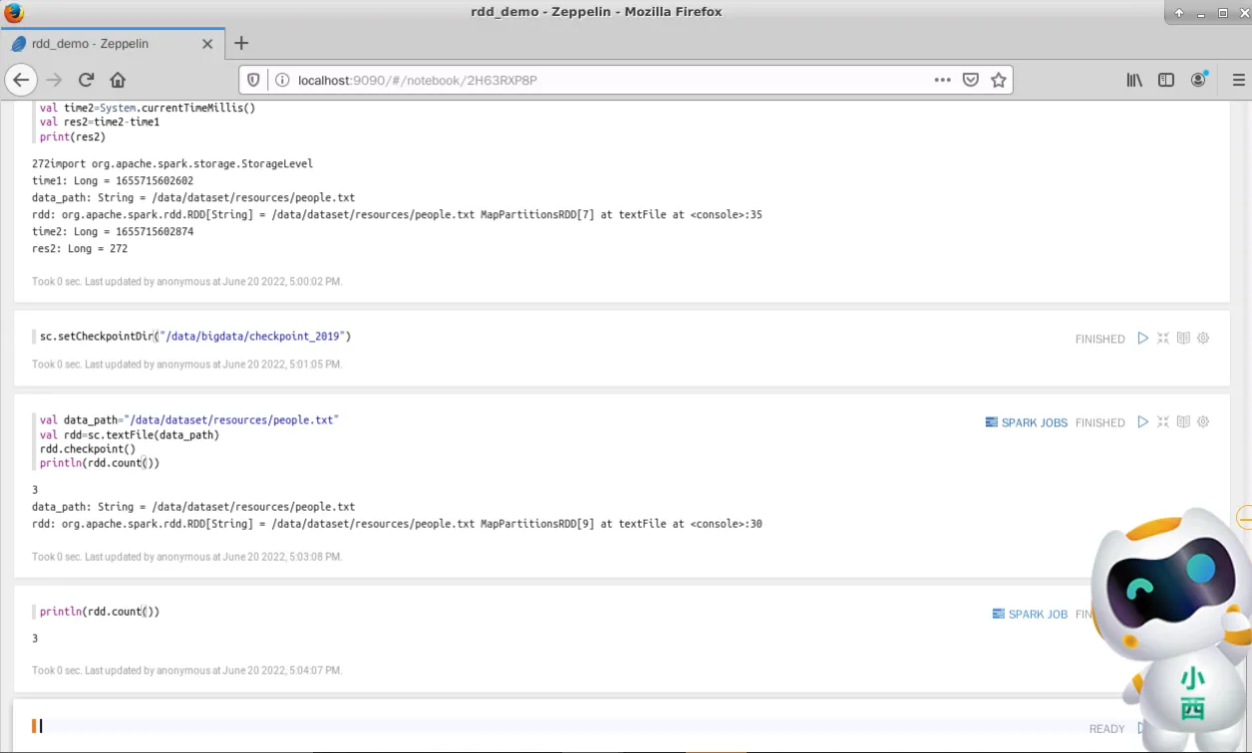Viewport: 1252px width, 753px height.
Task: Open SPARK JOBS link of checkpoint paragraph
Action: coord(1026,422)
